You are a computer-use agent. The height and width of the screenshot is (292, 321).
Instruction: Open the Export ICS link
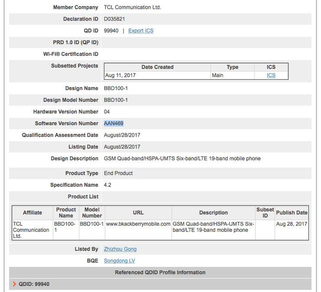point(141,31)
